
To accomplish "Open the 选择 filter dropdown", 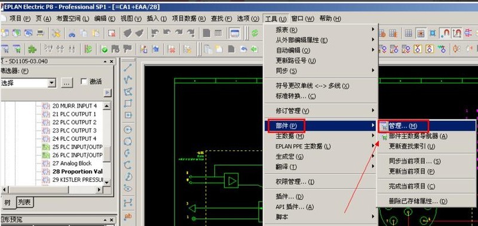I will (x=52, y=82).
